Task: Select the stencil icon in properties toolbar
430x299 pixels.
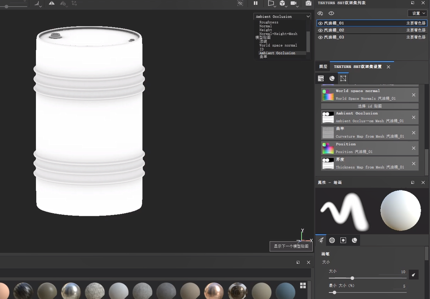Action: click(343, 240)
